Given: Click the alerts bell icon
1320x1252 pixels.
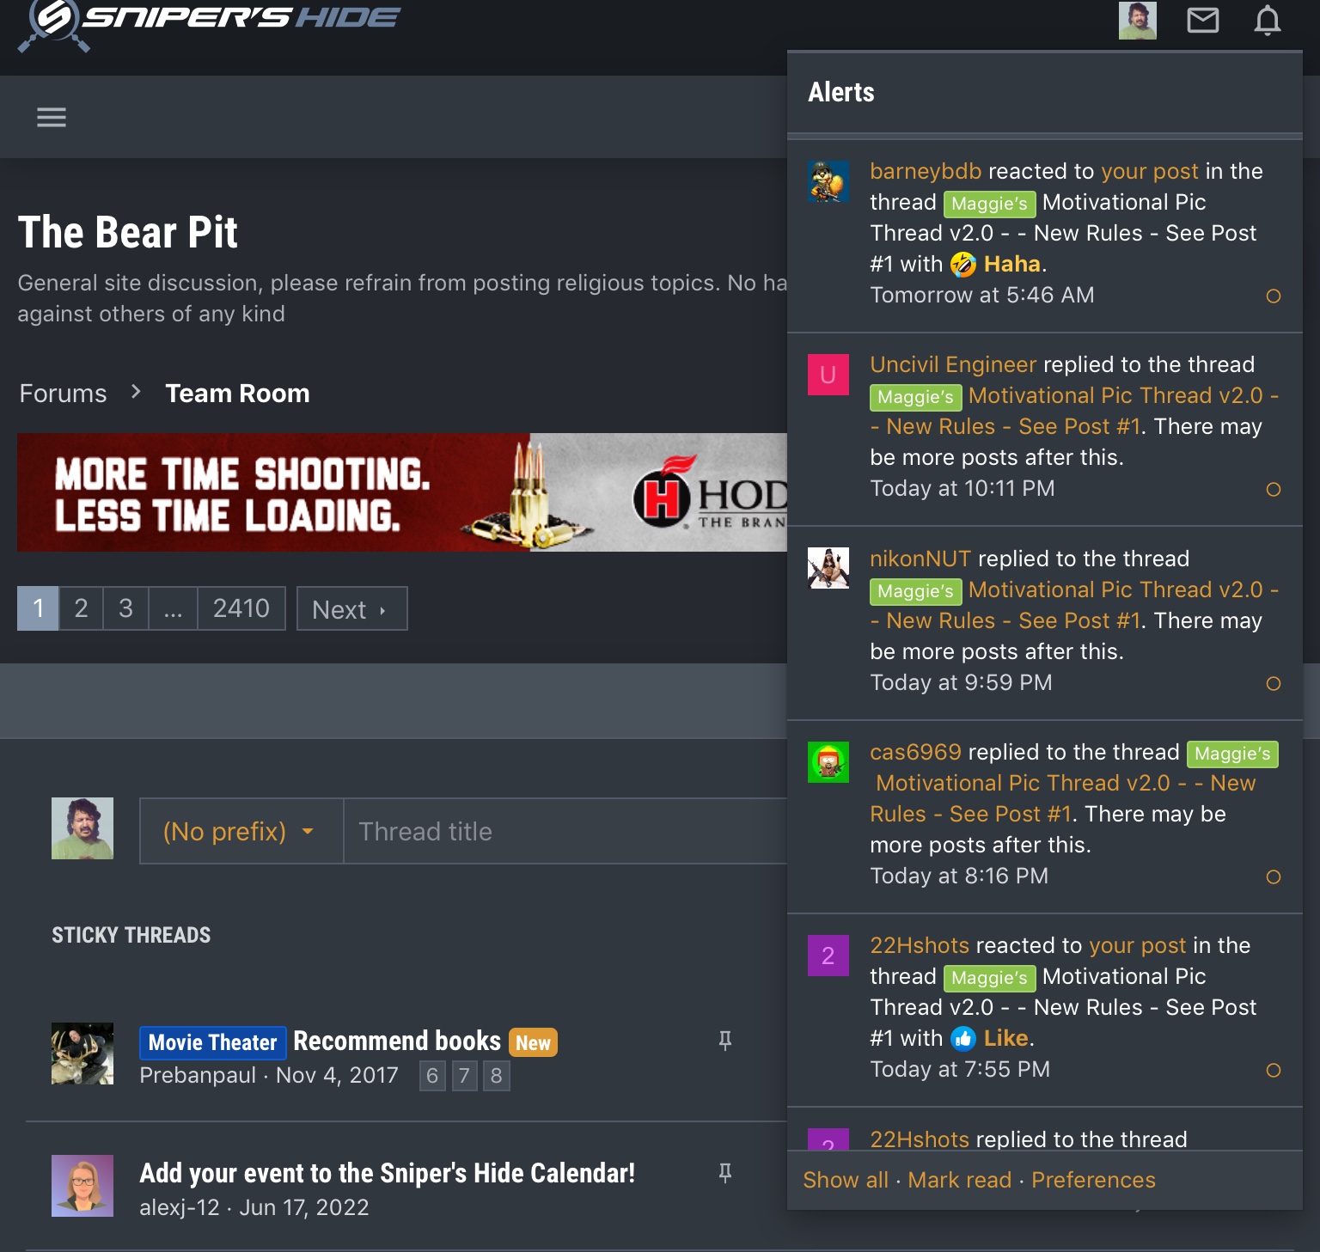Looking at the screenshot, I should pyautogui.click(x=1267, y=21).
